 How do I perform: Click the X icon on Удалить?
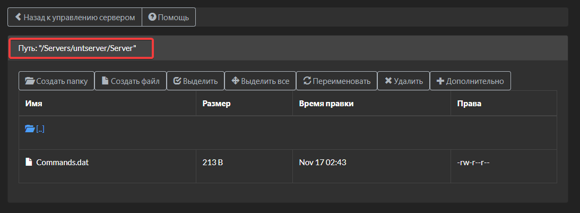click(388, 81)
